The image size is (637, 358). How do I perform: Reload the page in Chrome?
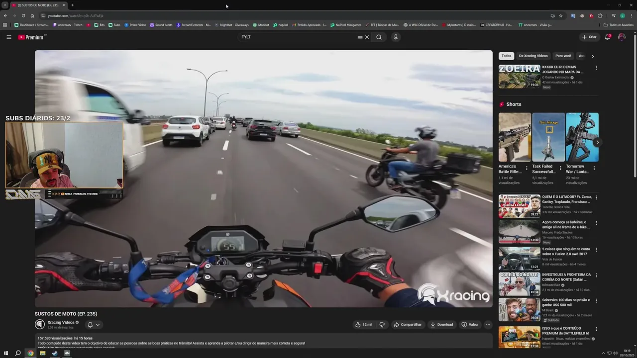(23, 16)
